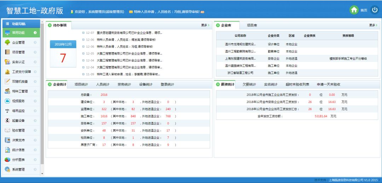Click the camera icon for 视频服务
The image size is (382, 183).
pos(7,101)
